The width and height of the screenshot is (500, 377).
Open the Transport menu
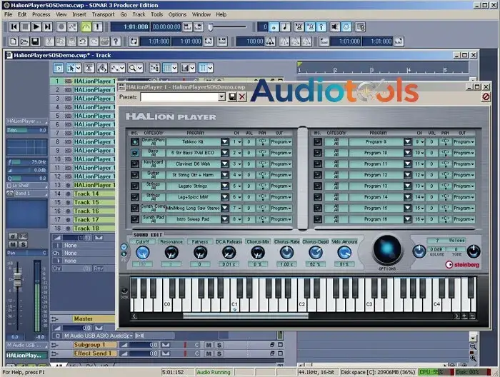(103, 14)
